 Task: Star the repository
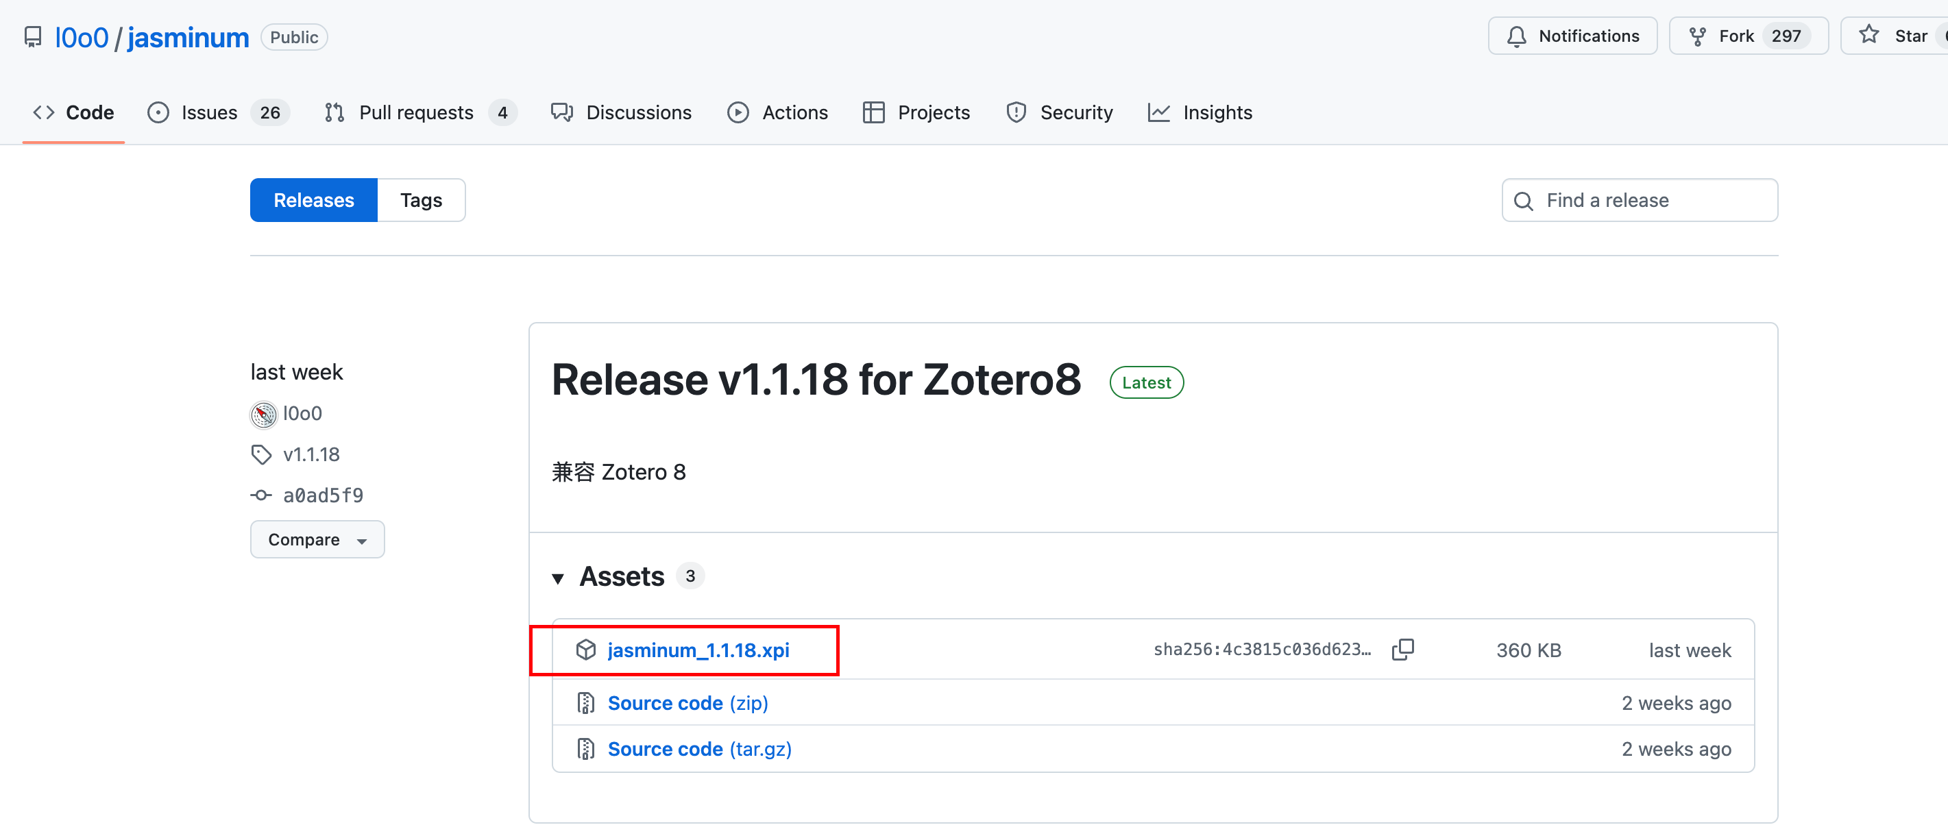click(x=1895, y=36)
